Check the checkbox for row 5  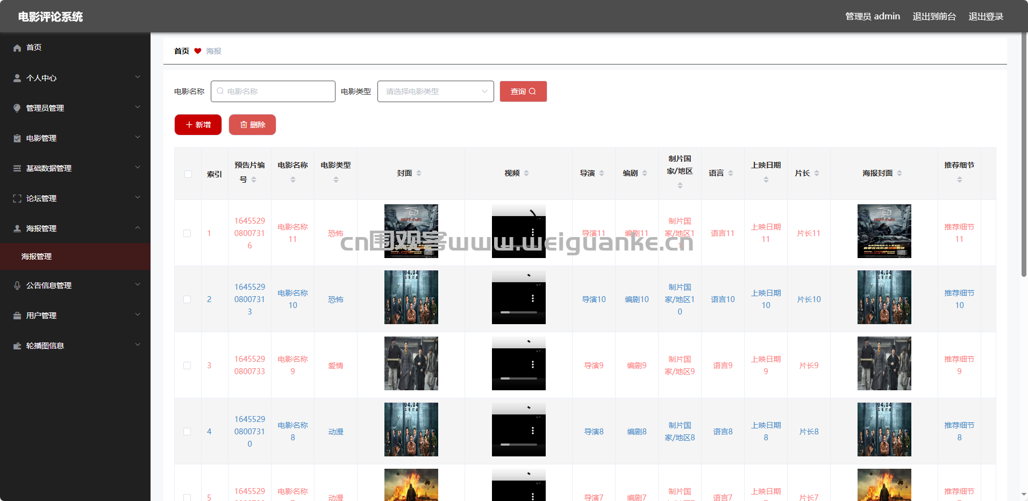point(187,498)
